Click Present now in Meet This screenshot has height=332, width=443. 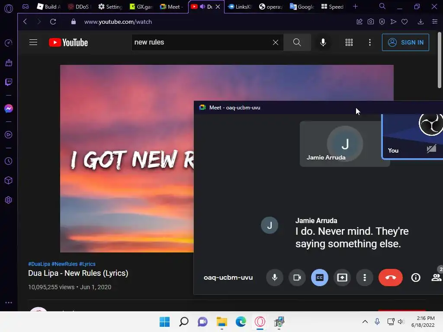point(342,278)
